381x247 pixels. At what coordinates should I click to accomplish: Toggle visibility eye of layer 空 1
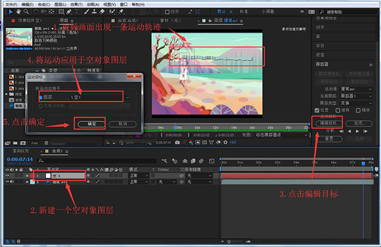coord(7,175)
